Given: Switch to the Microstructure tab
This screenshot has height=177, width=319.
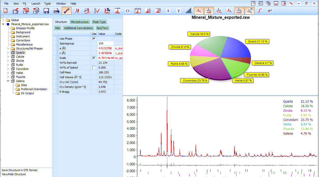Looking at the screenshot, I should [80, 22].
